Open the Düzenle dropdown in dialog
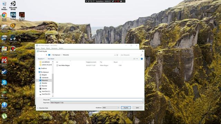Screen dimensions: 221x124 (41, 59)
